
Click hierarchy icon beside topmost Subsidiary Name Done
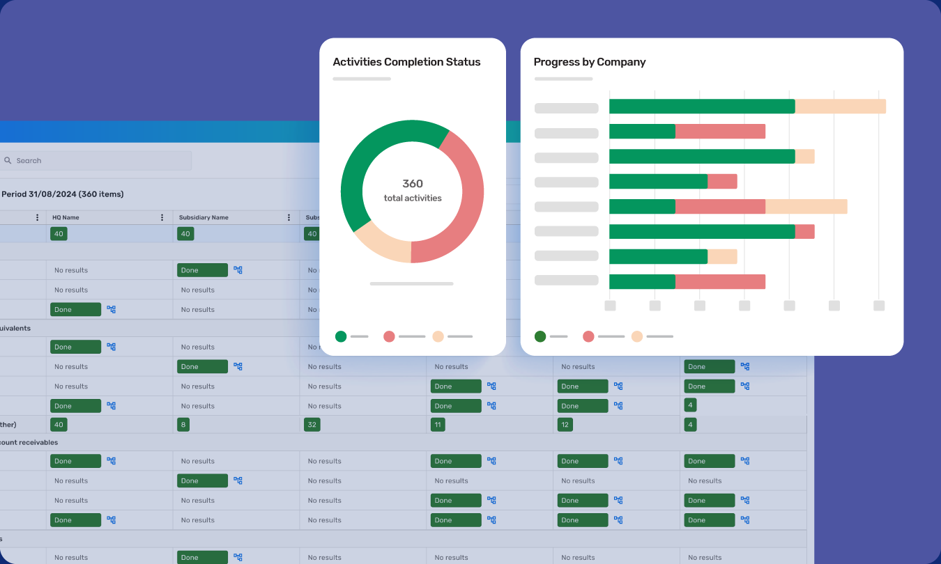coord(238,270)
